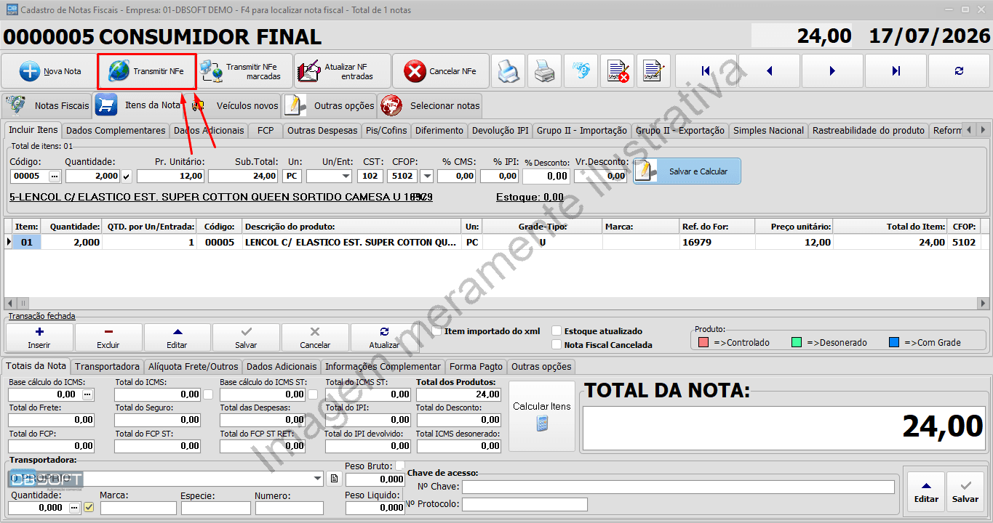993x523 pixels.
Task: Open the Forma Pagto tab
Action: pos(476,367)
